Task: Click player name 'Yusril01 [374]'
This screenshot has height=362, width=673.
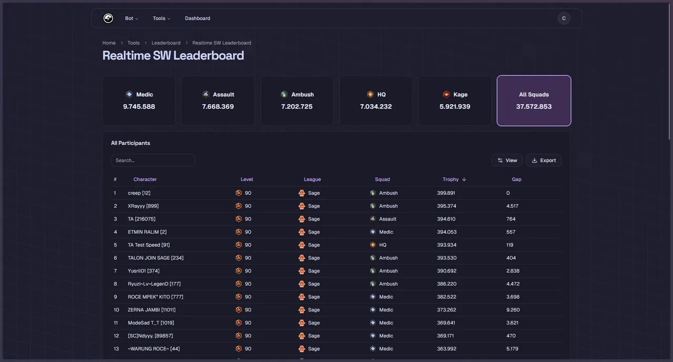Action: (x=144, y=271)
